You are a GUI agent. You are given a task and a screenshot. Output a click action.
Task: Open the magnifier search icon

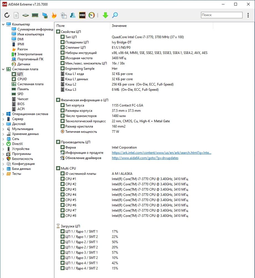(115, 15)
